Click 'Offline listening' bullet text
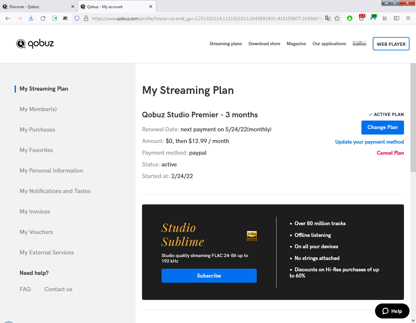The image size is (416, 323). tap(313, 235)
